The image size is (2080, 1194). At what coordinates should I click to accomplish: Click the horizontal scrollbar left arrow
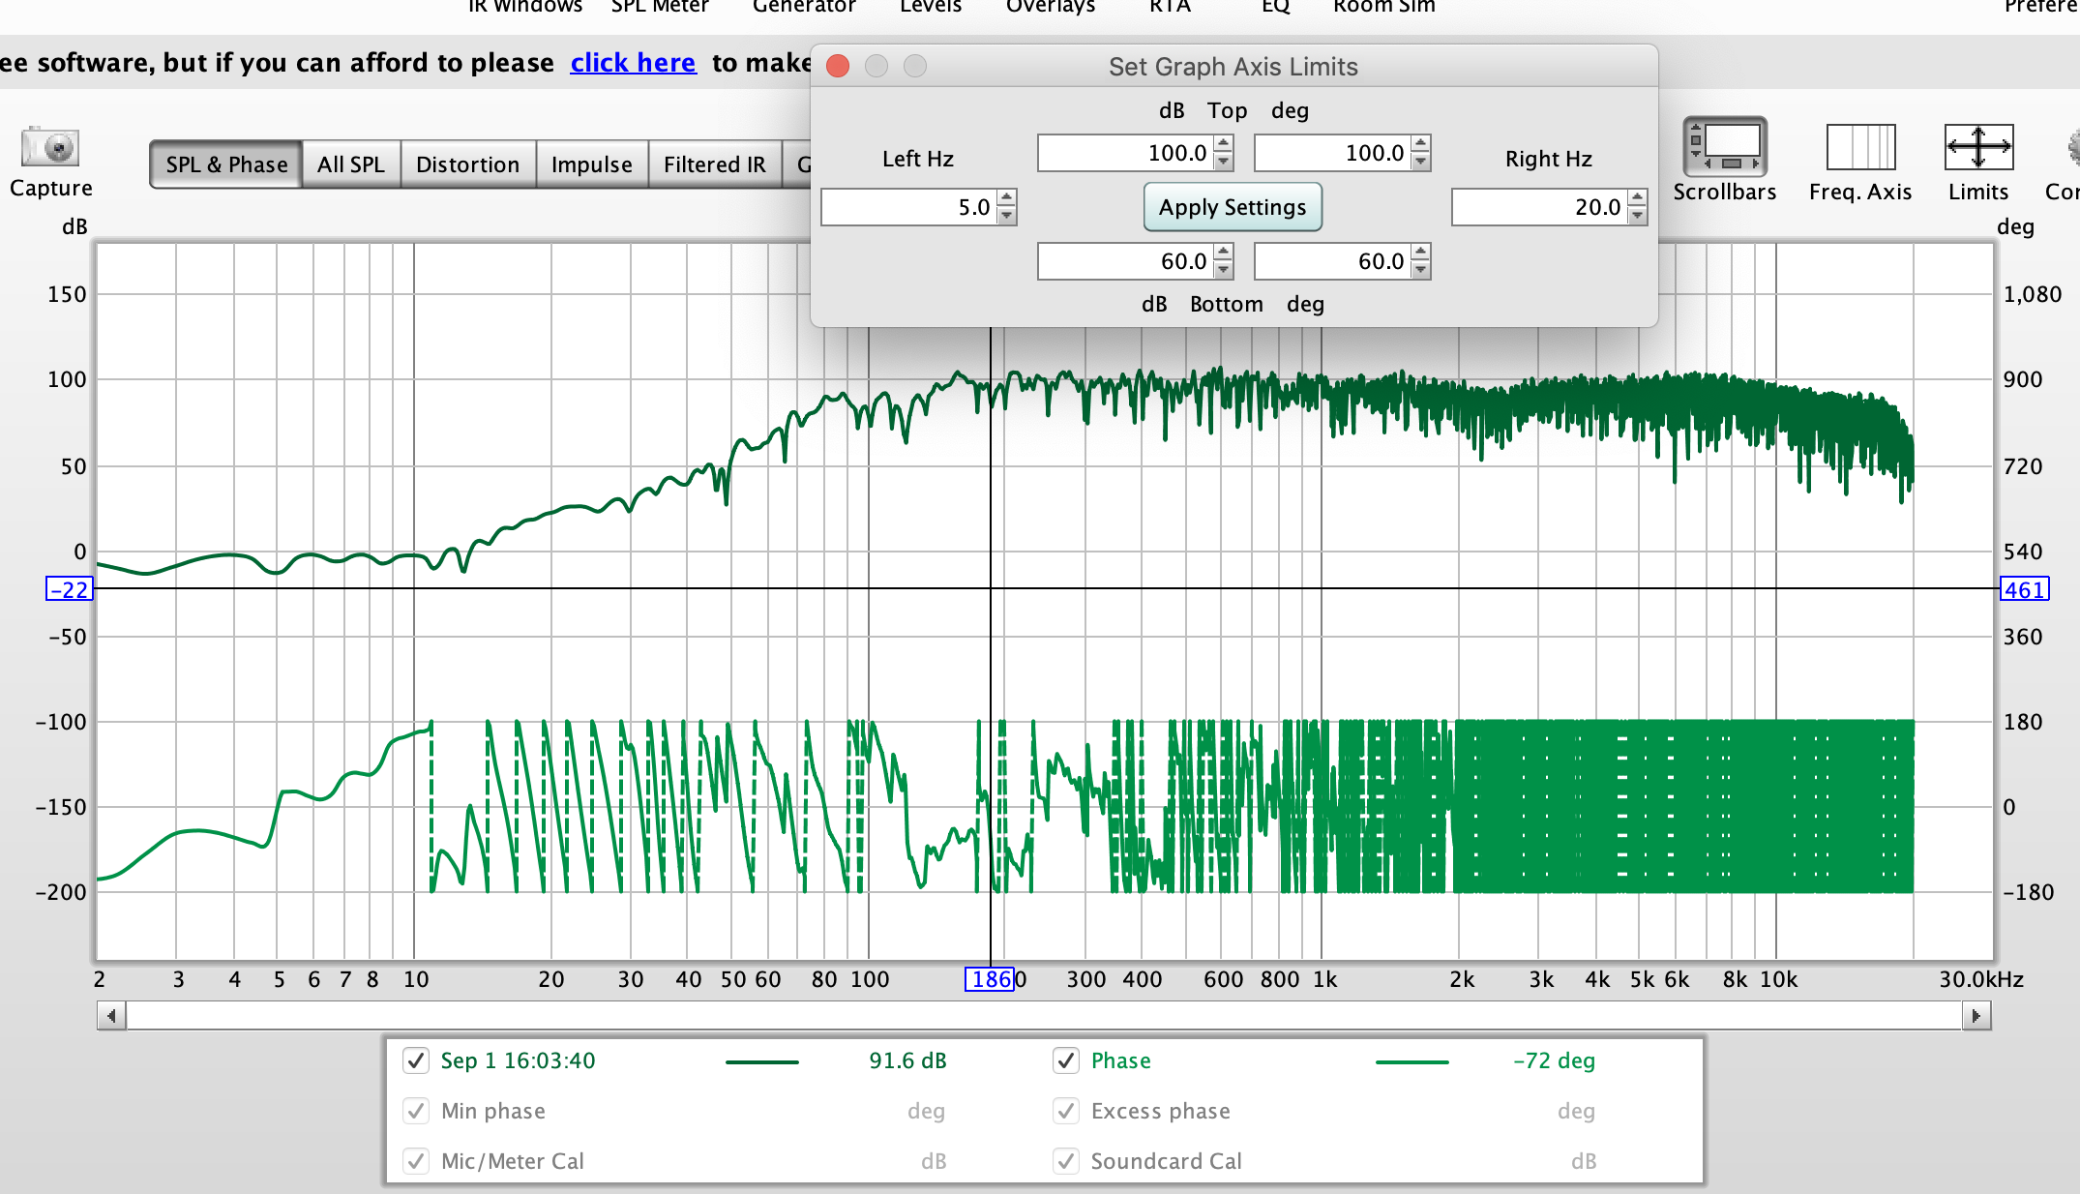(112, 1016)
